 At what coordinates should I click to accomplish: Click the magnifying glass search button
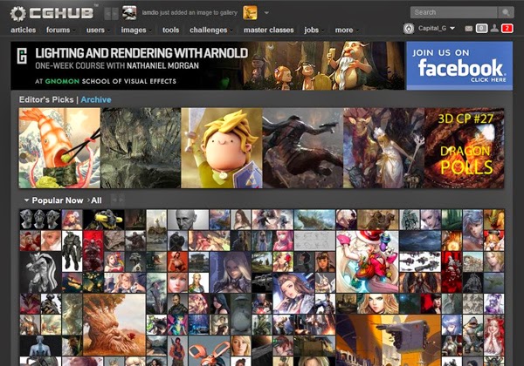click(x=506, y=12)
